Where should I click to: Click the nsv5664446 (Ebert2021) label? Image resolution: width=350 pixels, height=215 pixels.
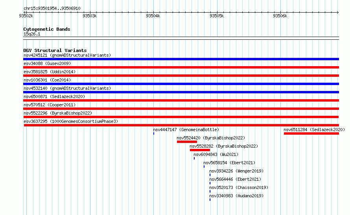tap(235, 179)
